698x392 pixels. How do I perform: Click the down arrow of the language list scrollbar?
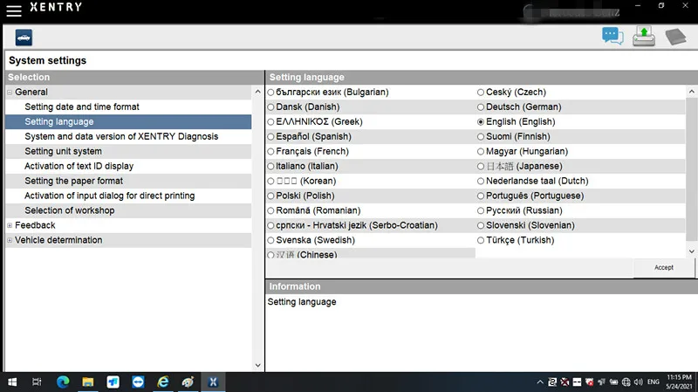point(691,251)
